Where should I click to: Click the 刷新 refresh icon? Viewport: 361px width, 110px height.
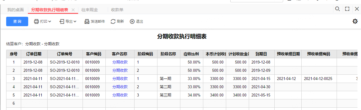113,21
